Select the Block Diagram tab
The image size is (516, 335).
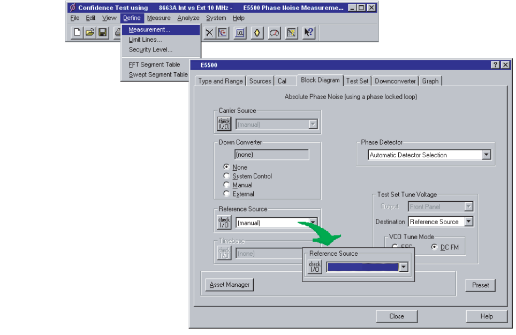(320, 80)
